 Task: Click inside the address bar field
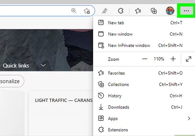tap(35, 11)
